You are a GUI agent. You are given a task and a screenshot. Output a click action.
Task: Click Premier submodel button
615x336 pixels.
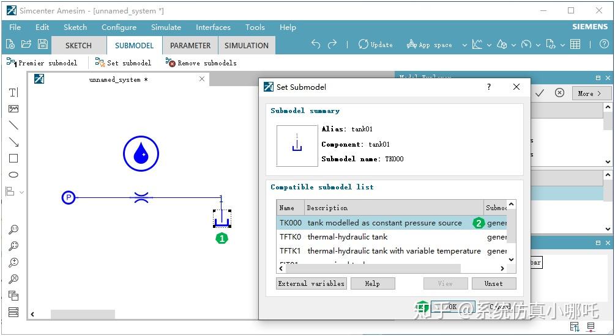coord(42,63)
